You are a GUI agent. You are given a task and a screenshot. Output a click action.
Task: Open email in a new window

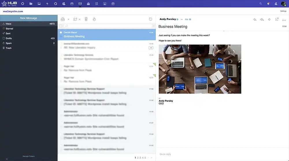[277, 19]
